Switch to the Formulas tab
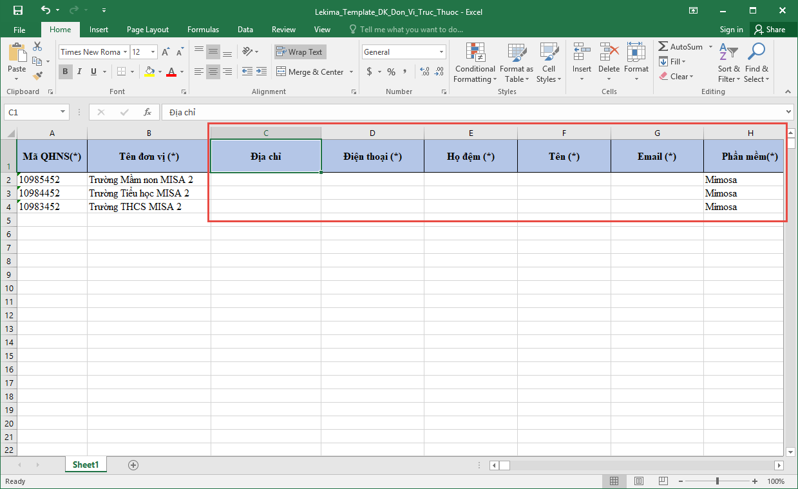 (x=203, y=30)
